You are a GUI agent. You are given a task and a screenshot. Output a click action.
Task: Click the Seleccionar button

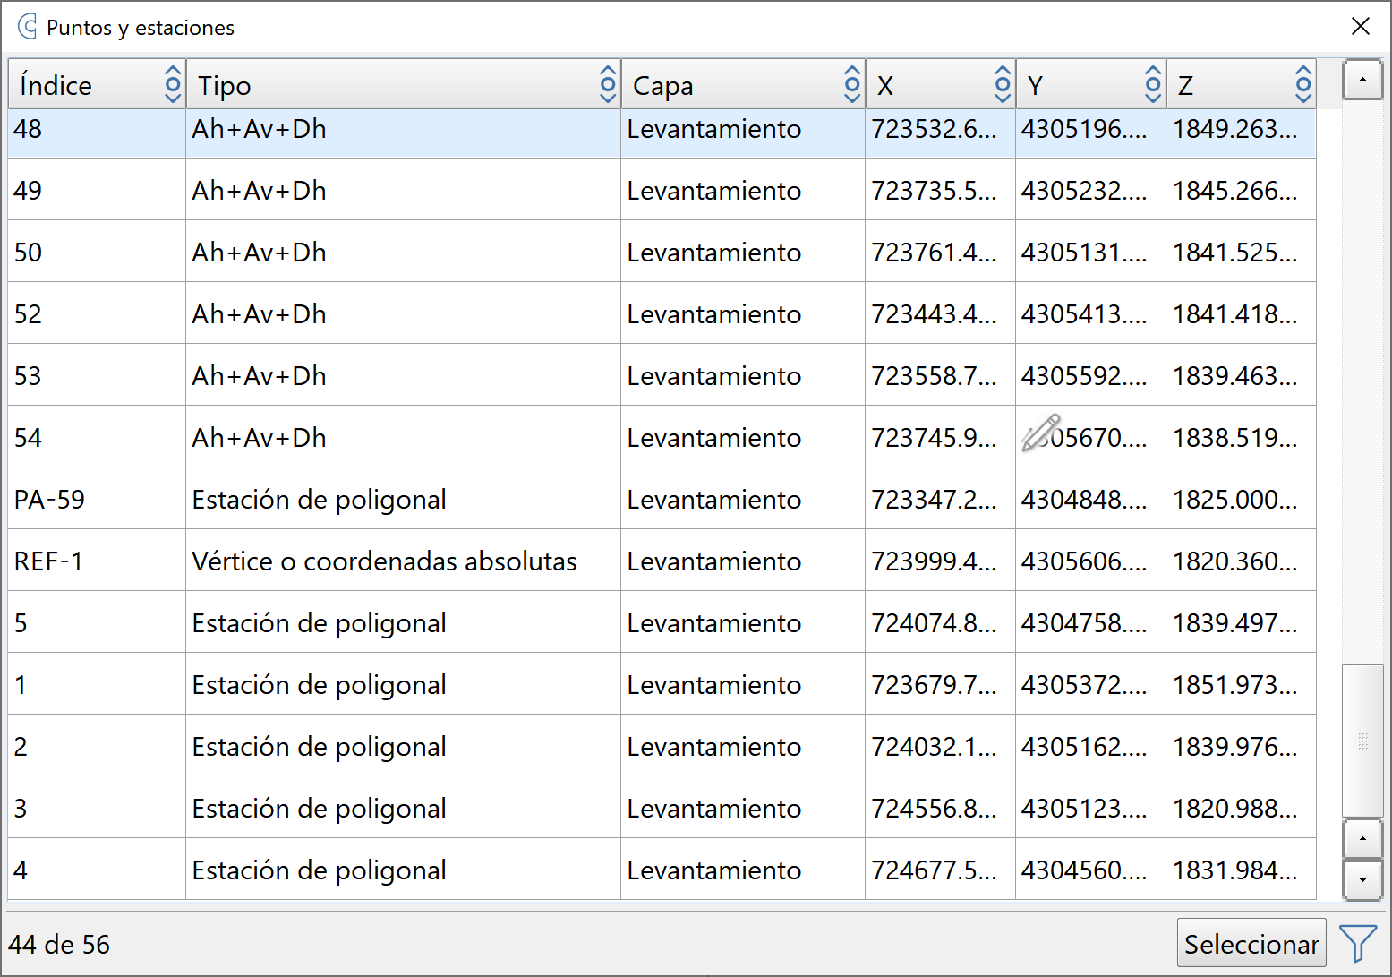click(x=1251, y=944)
